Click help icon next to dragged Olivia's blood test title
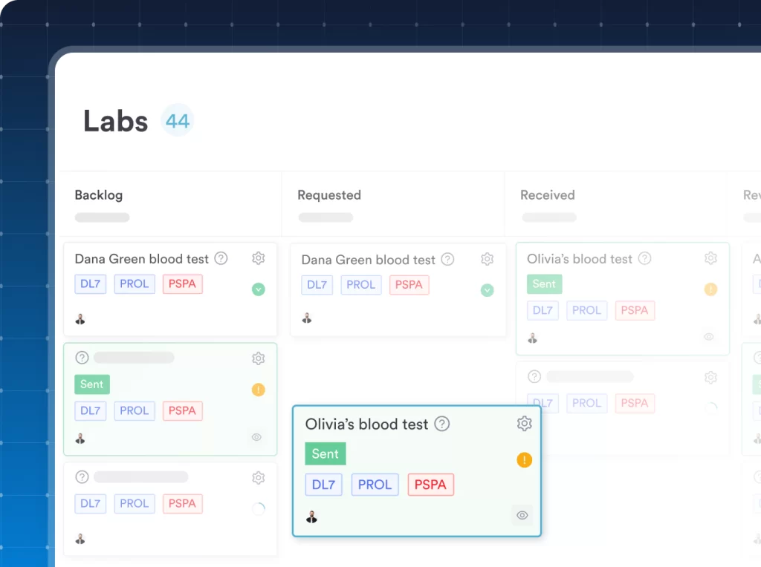761x567 pixels. point(442,424)
